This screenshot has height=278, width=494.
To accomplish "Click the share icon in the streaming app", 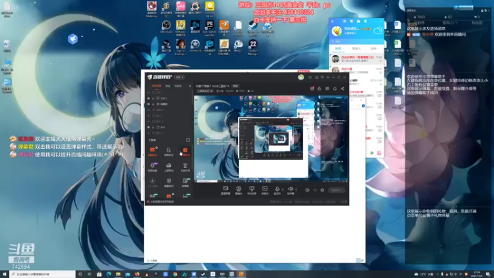I will pos(343,88).
